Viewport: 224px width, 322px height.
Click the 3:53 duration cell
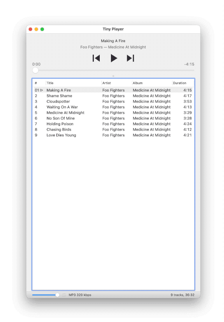[188, 102]
